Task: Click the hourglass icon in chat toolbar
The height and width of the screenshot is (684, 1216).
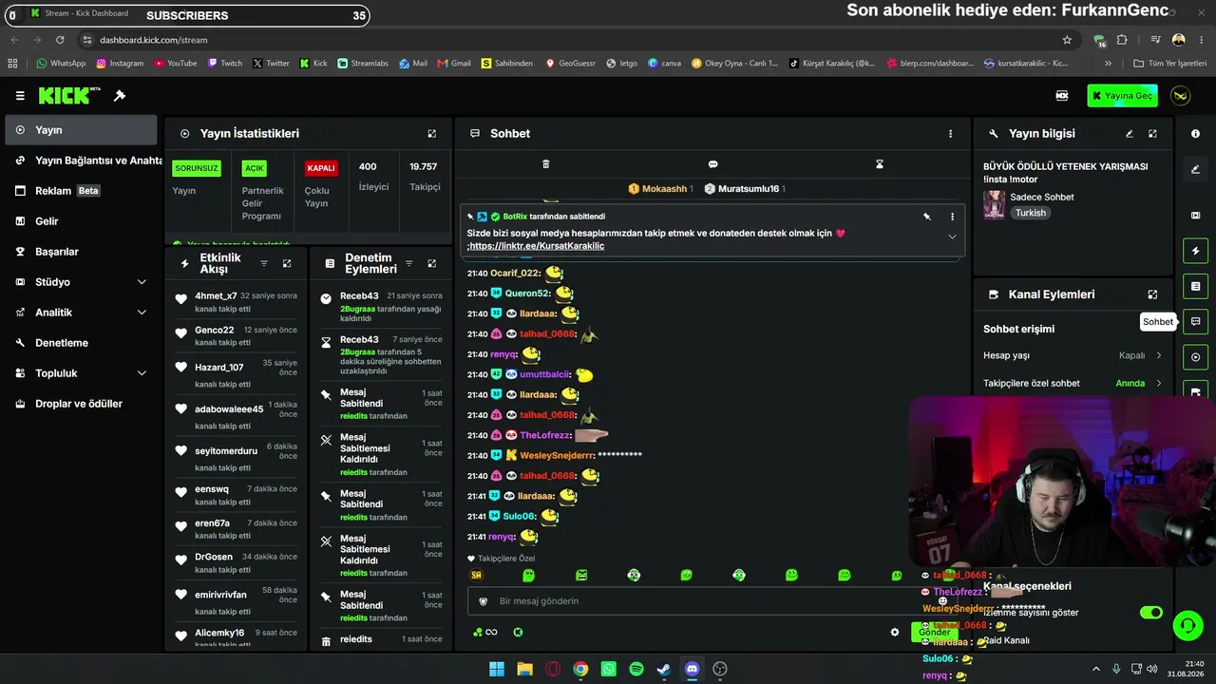Action: [x=880, y=164]
